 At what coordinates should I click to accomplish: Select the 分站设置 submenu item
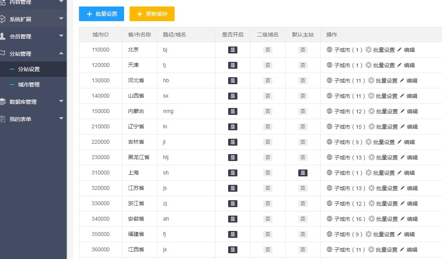click(x=29, y=69)
